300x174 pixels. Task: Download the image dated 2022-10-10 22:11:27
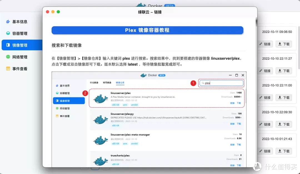284,71
